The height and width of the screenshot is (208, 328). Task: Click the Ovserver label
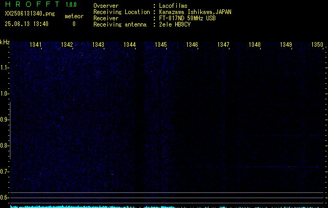106,6
